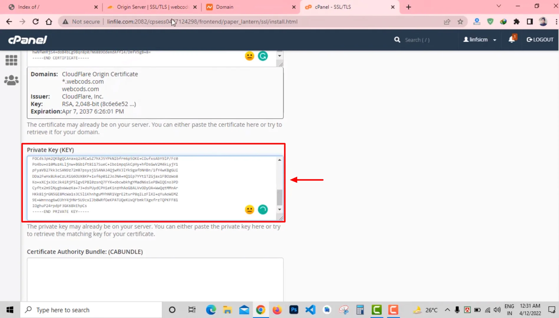559x318 pixels.
Task: Click the Private Key scroll up arrow
Action: (x=279, y=160)
